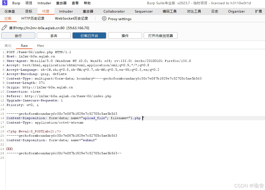This screenshot has width=265, height=190.
Task: Open the Sequencer tab
Action: click(144, 11)
